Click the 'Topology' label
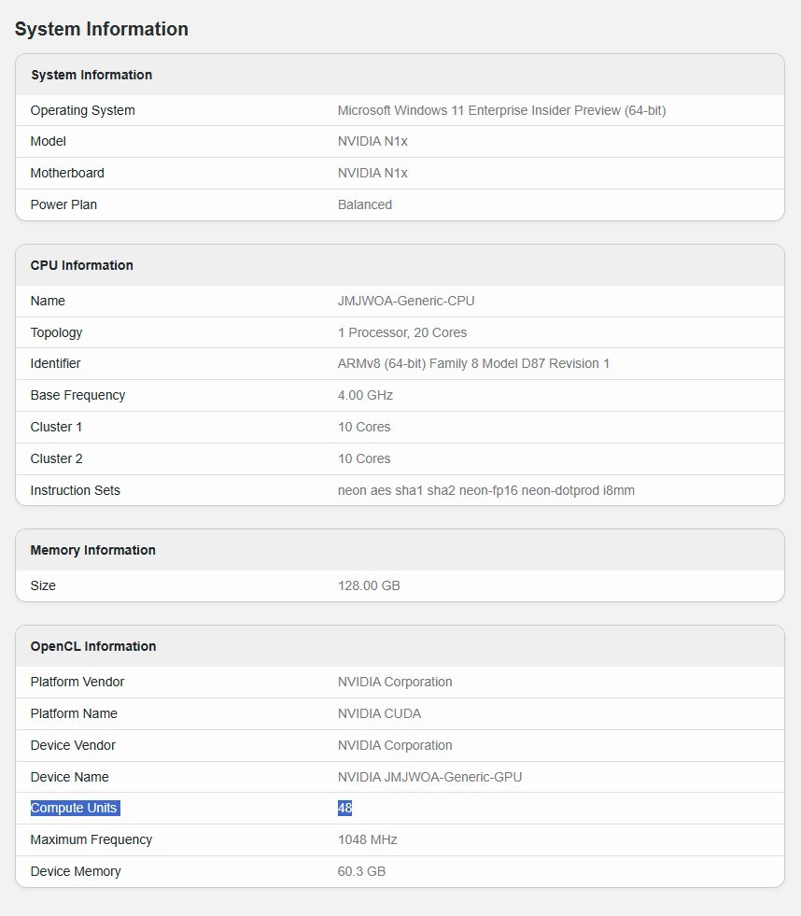Screen dimensions: 801x916 coord(56,332)
